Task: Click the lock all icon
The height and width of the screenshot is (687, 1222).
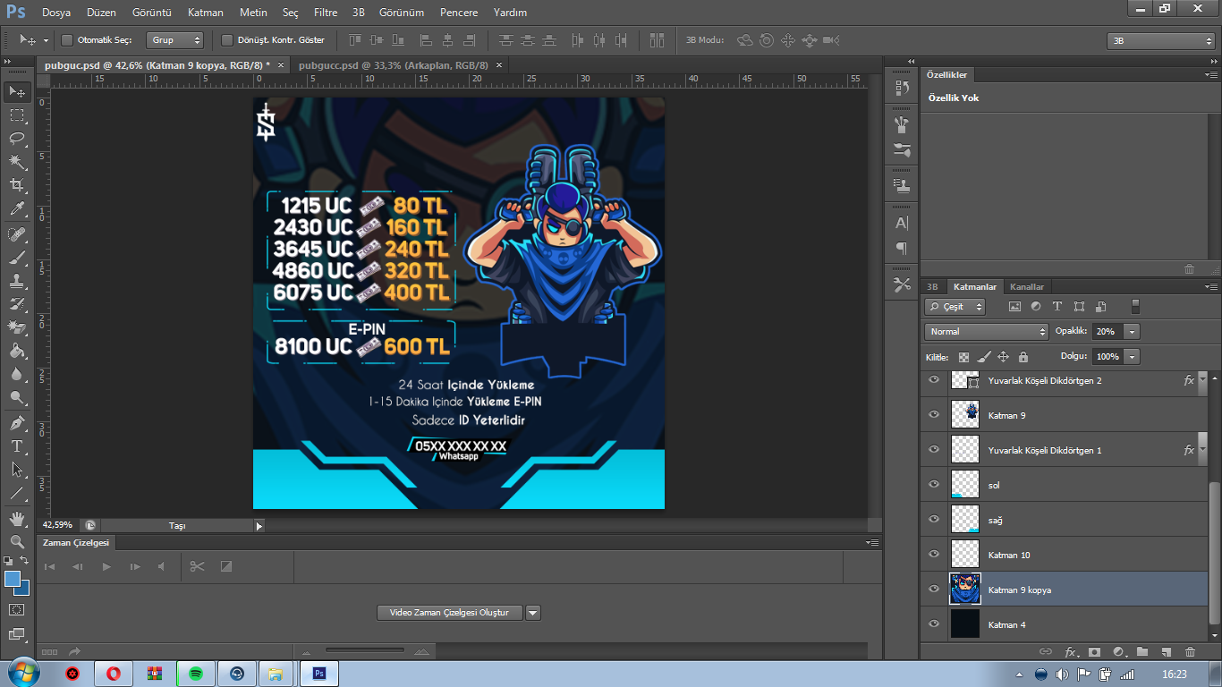Action: [x=1023, y=357]
